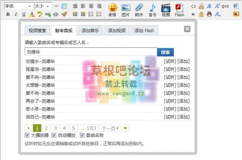Switch to the 视频搜索 tab

pyautogui.click(x=37, y=30)
